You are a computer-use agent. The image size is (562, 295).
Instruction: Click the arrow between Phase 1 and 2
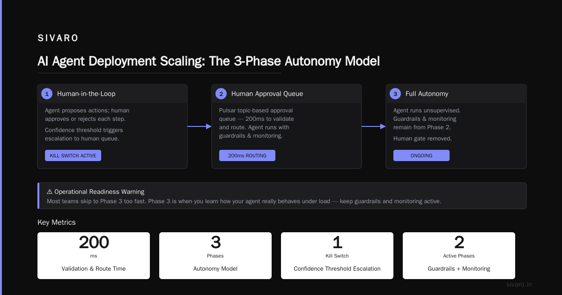(200, 126)
